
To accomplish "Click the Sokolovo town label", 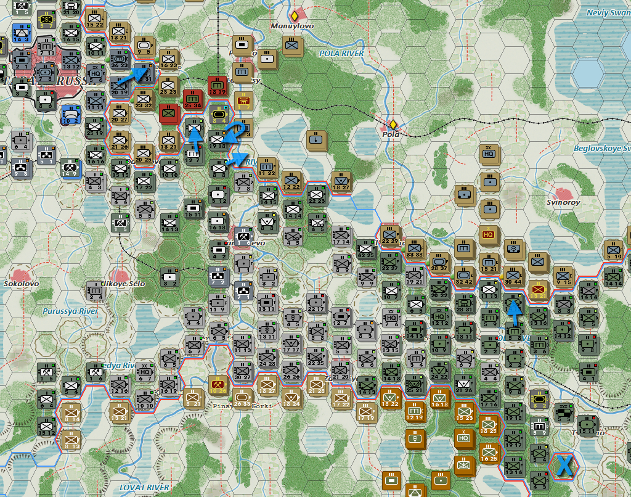I will point(22,284).
